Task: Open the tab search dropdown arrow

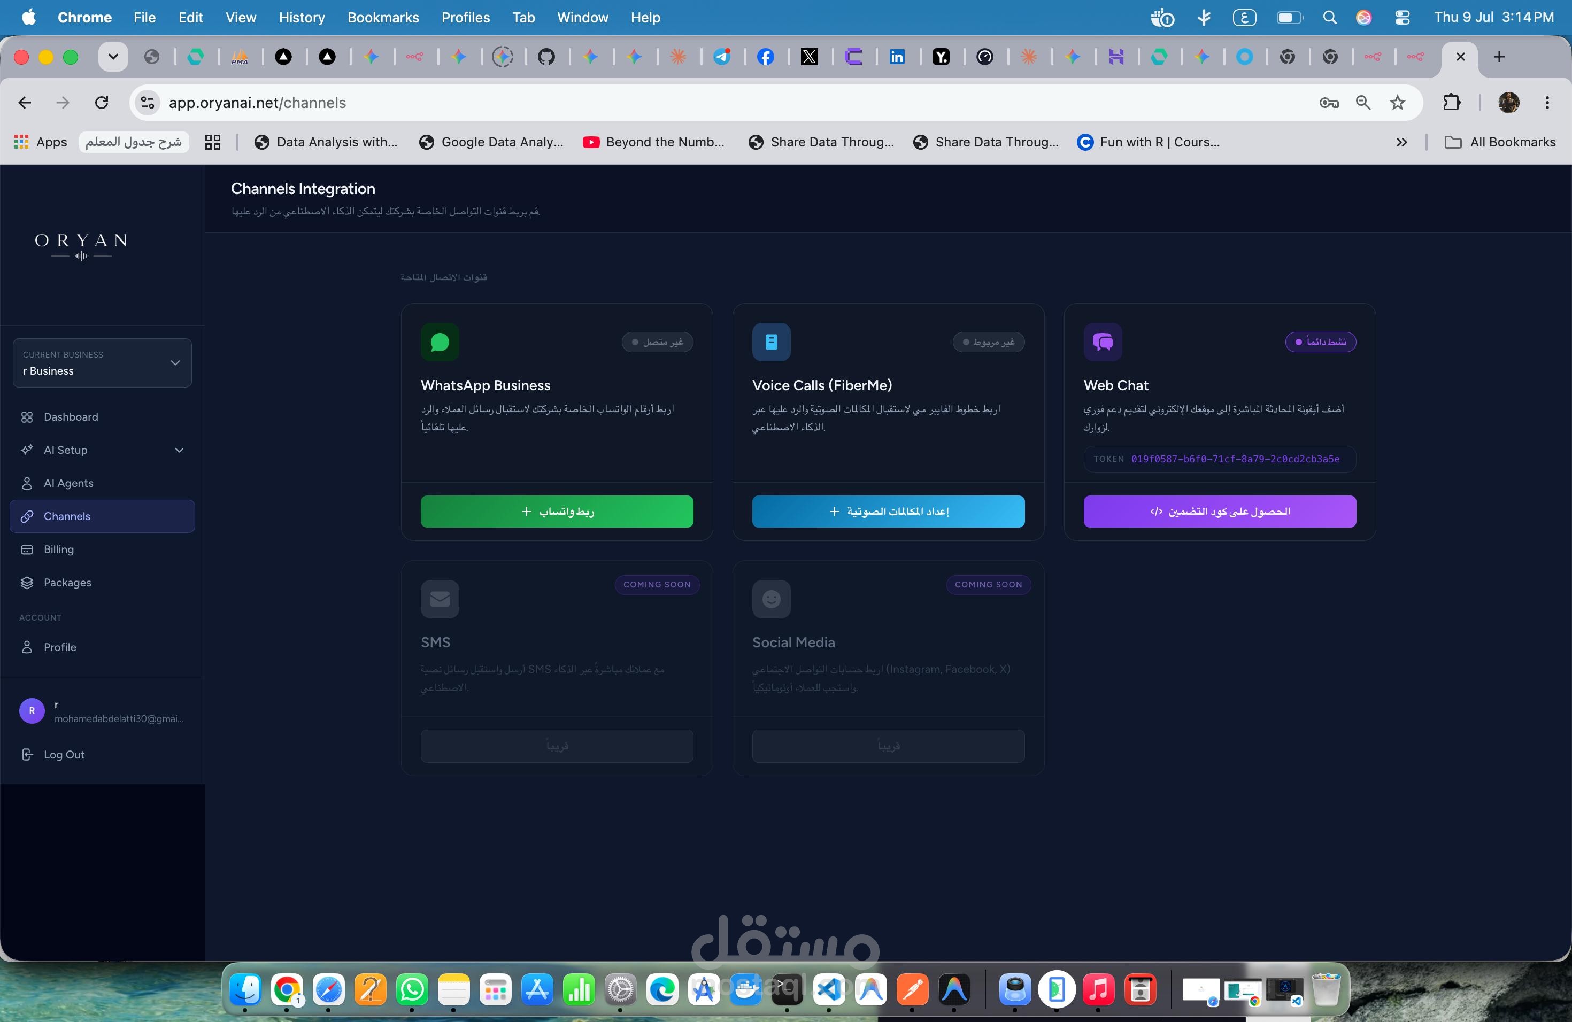Action: pyautogui.click(x=113, y=57)
